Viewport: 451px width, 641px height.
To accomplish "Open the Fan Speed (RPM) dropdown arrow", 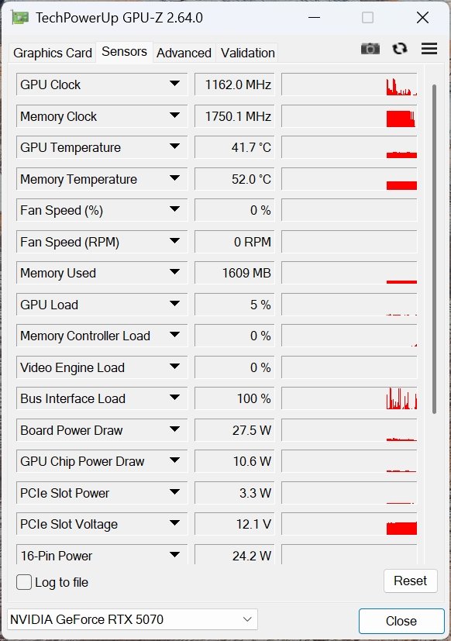I will pyautogui.click(x=174, y=241).
